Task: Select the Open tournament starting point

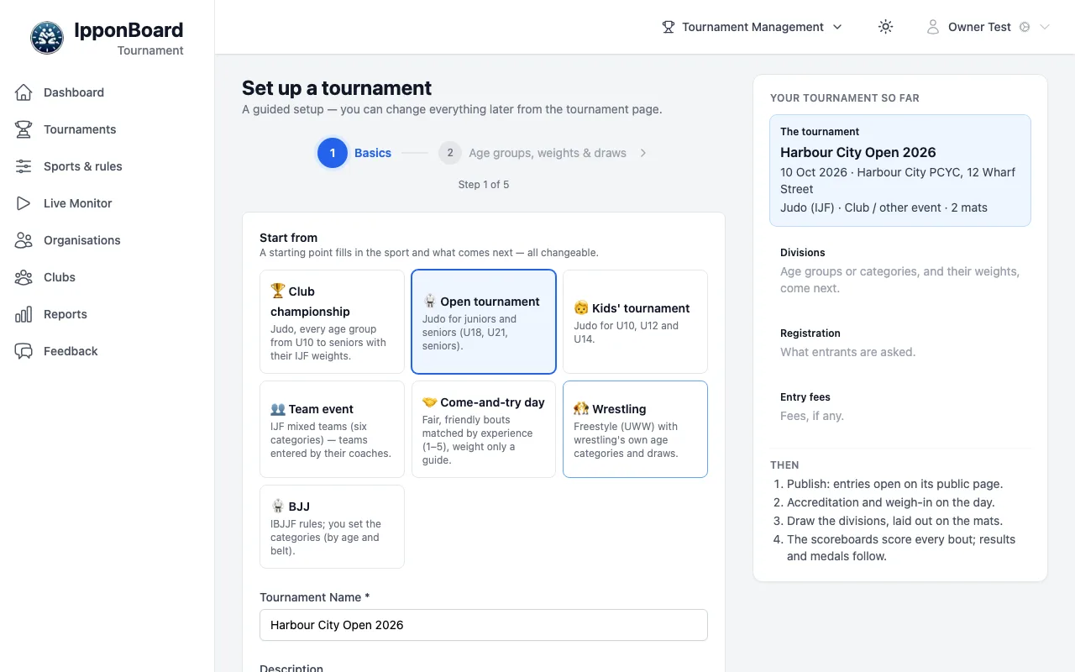Action: point(484,322)
